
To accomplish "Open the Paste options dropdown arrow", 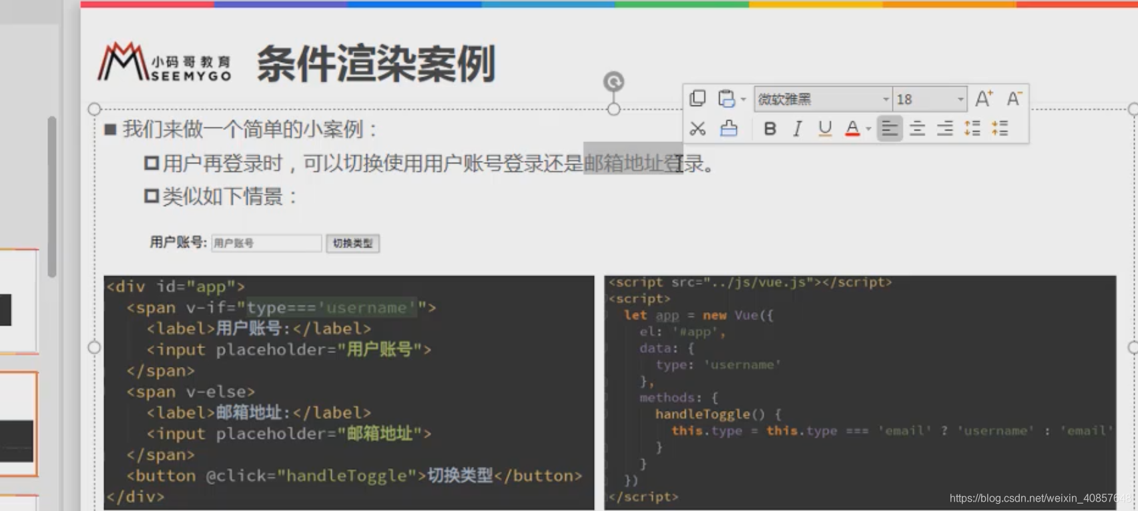I will (x=743, y=99).
